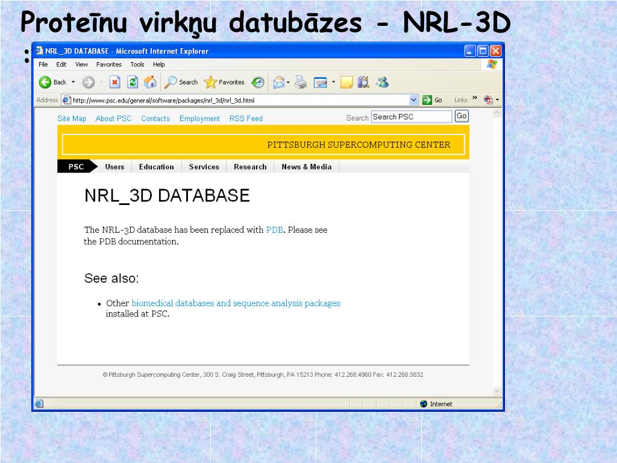Click Internet zone globe in status bar
Image resolution: width=617 pixels, height=463 pixels.
tap(424, 403)
